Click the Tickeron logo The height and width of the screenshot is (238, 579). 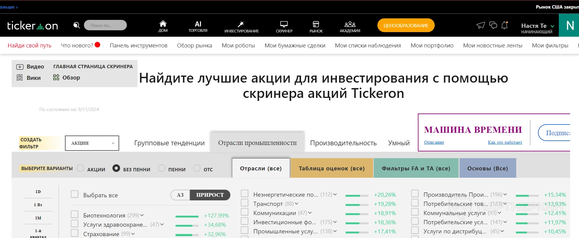coord(32,26)
